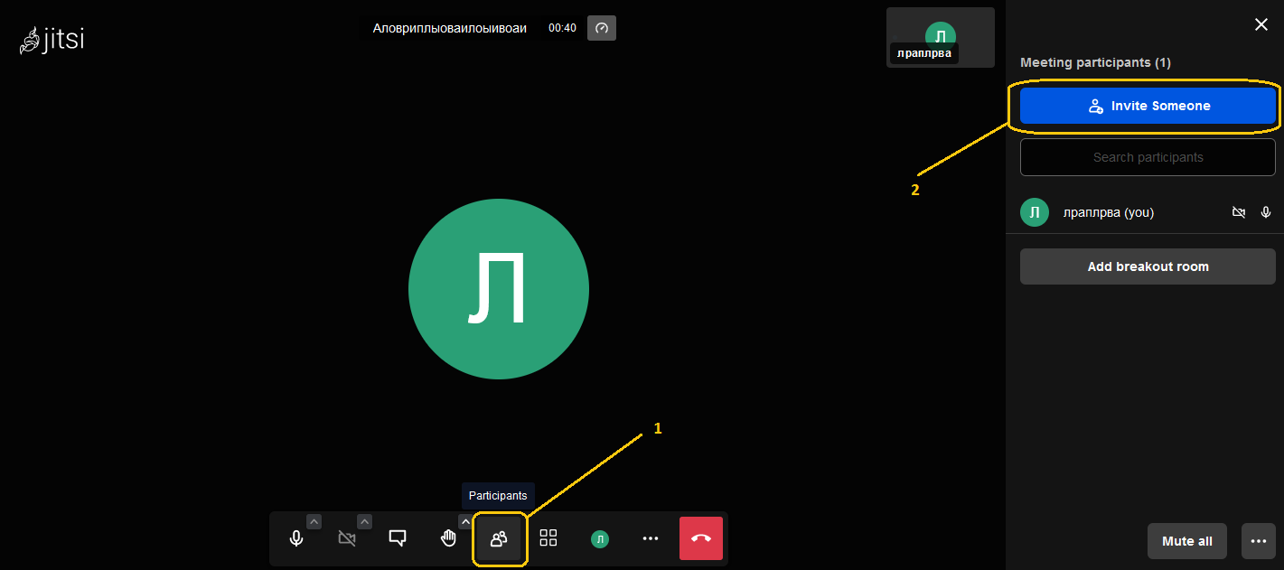Open the chat panel
The height and width of the screenshot is (570, 1284).
(397, 538)
